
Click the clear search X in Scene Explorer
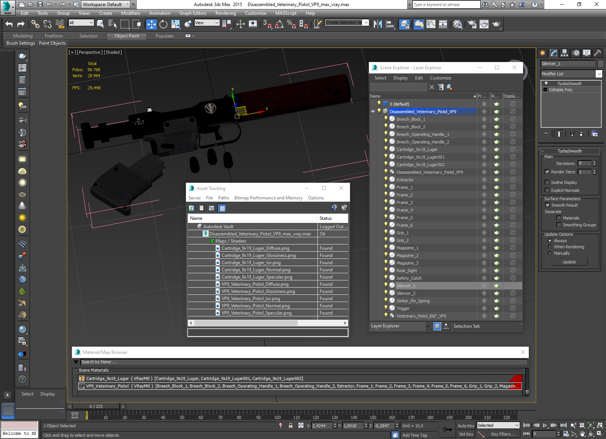click(431, 87)
